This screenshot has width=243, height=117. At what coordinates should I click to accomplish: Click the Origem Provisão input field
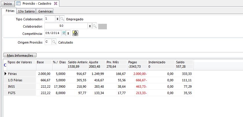click(x=48, y=42)
